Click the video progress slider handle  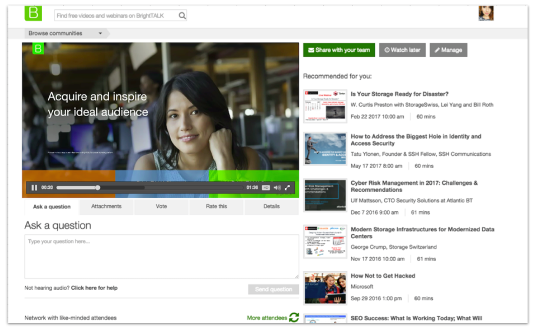tap(98, 187)
